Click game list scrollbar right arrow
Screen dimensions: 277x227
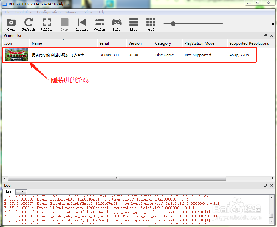[273, 178]
